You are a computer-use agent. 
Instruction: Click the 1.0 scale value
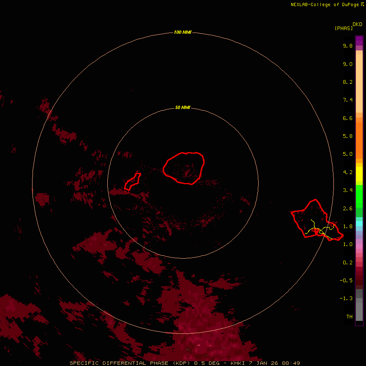348,244
